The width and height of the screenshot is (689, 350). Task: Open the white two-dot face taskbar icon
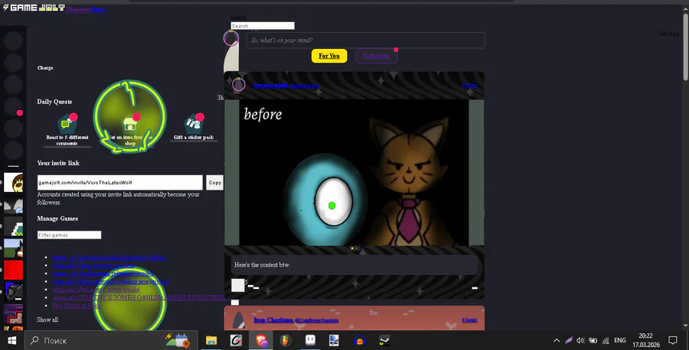pos(310,340)
